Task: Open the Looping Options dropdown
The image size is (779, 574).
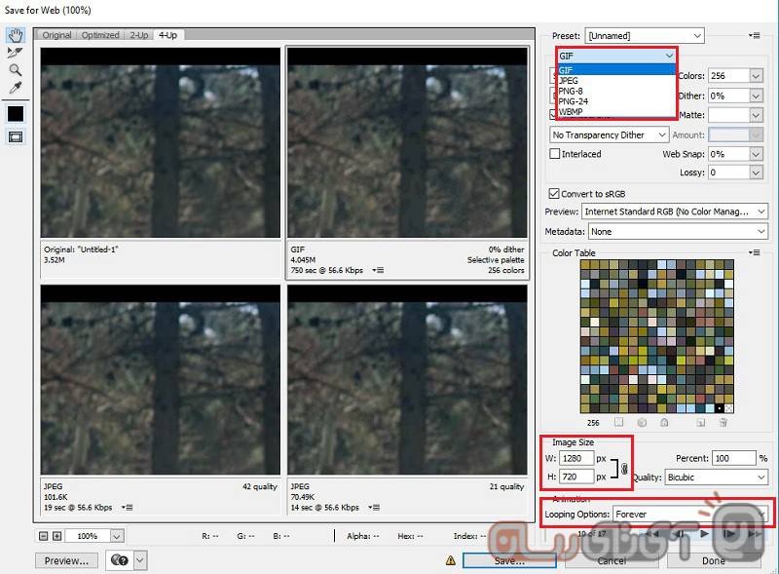Action: click(x=690, y=514)
